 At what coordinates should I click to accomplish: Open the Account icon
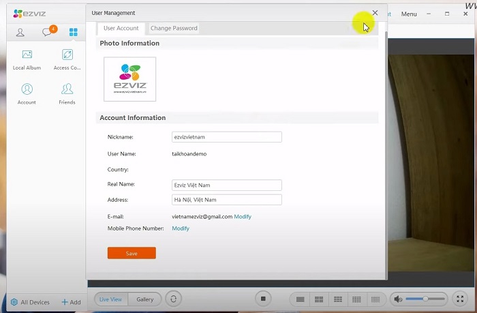point(27,94)
